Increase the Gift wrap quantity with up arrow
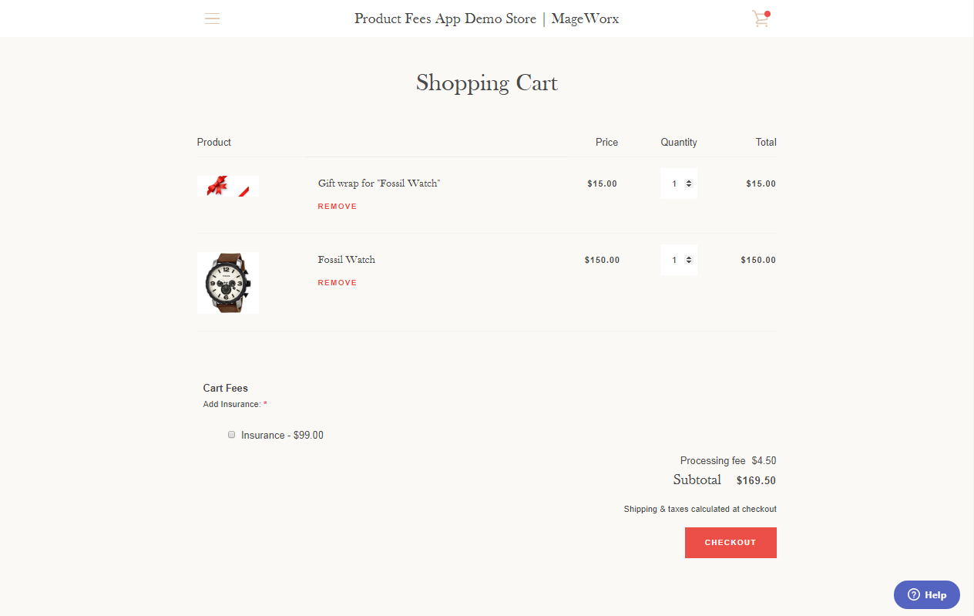Screen dimensions: 974x616 click(x=689, y=181)
